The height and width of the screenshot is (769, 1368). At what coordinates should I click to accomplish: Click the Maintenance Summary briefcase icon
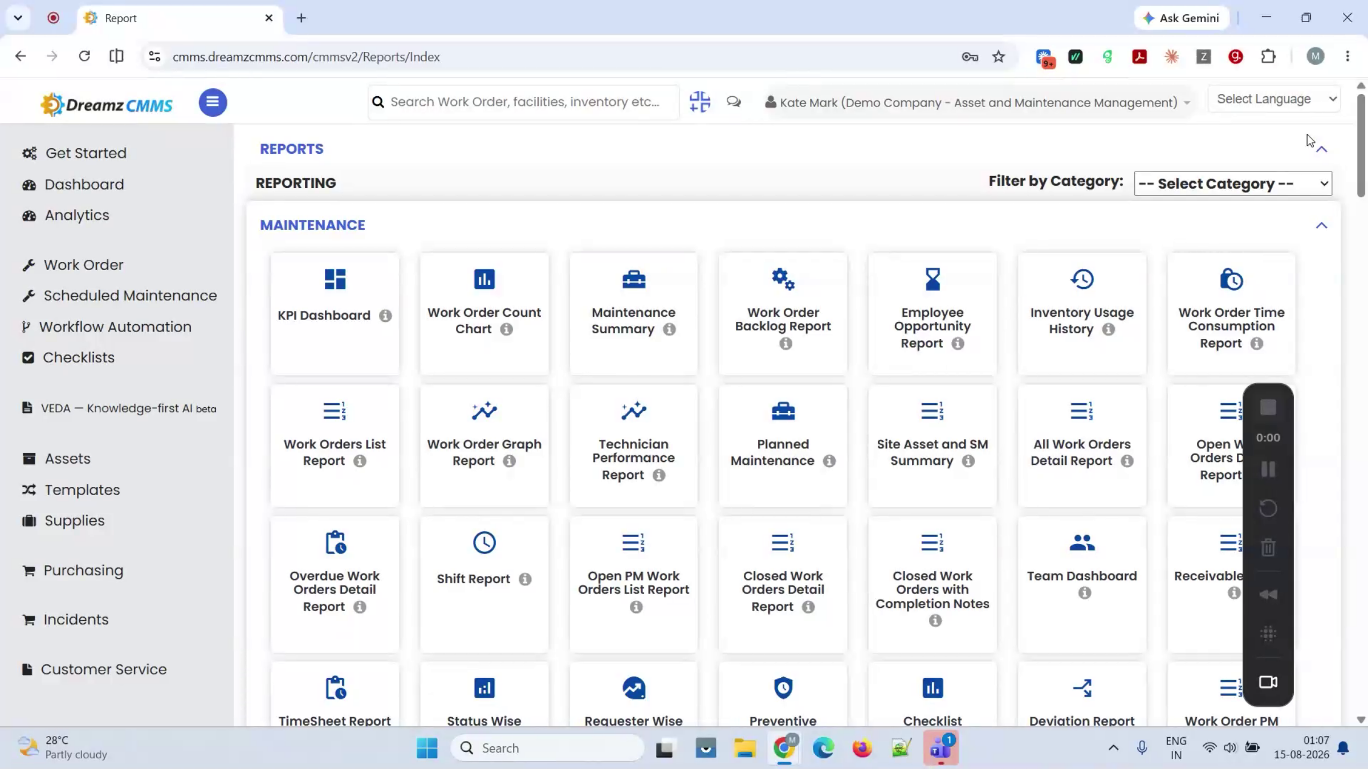(633, 279)
